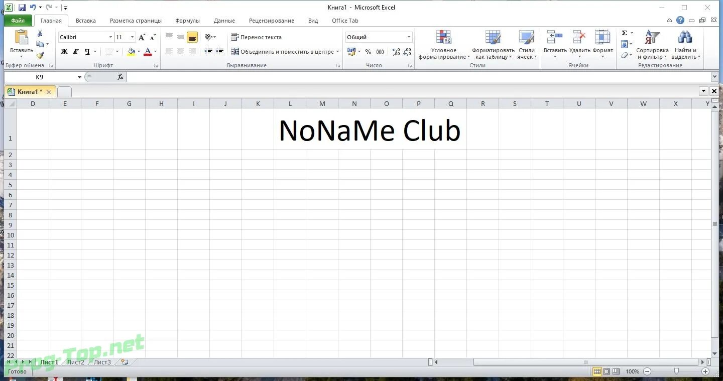Switch to the Разметка страницы tab
The height and width of the screenshot is (381, 723).
[x=136, y=21]
